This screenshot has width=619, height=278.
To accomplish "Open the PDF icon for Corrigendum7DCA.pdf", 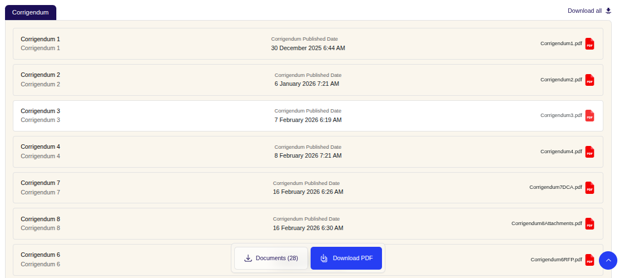I will tap(589, 187).
